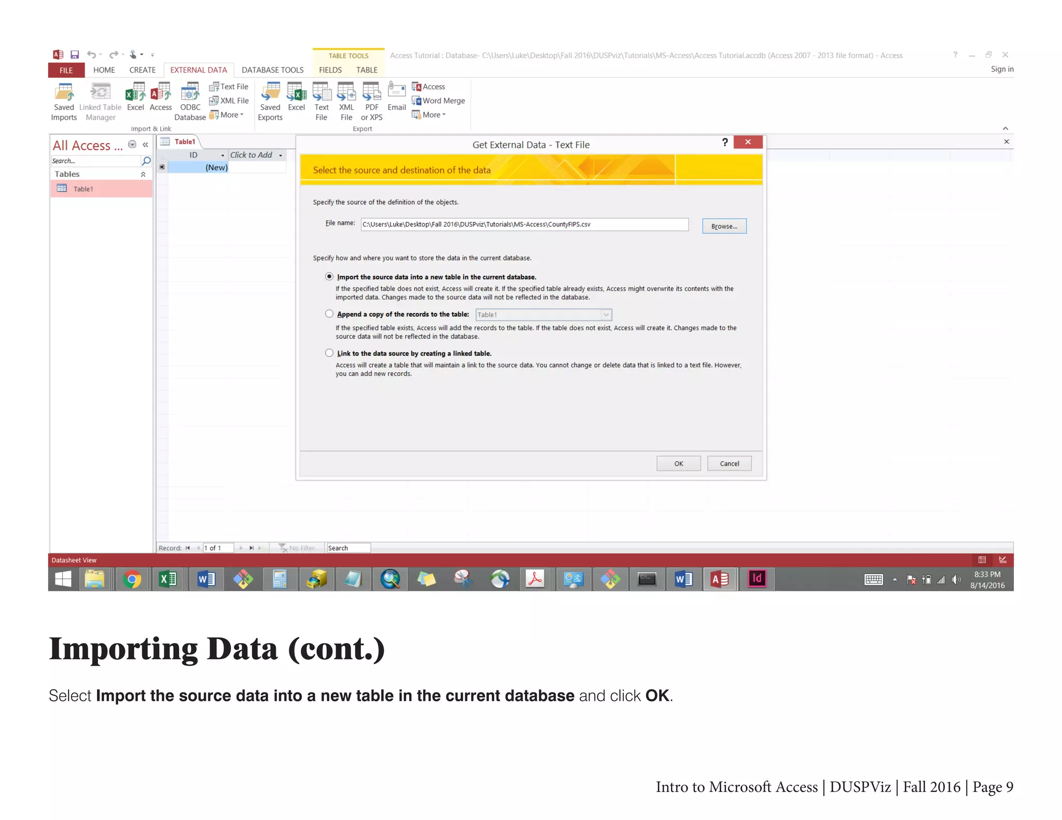Image resolution: width=1062 pixels, height=820 pixels.
Task: Open Saved Exports
Action: [270, 102]
